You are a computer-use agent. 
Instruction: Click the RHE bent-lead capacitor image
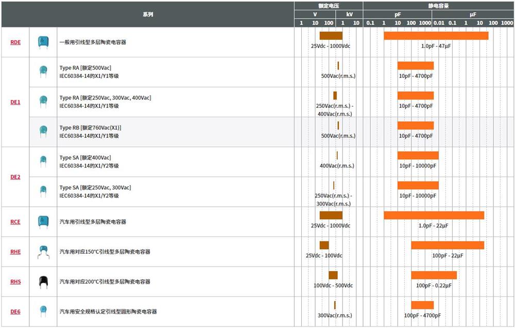(43, 252)
